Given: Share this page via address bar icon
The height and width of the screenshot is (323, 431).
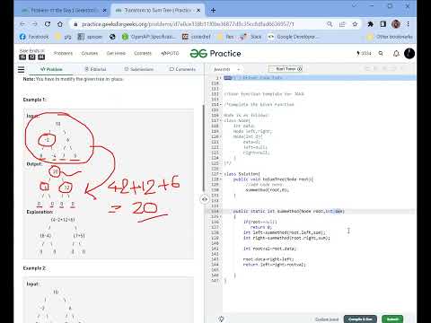Looking at the screenshot, I should 342,24.
